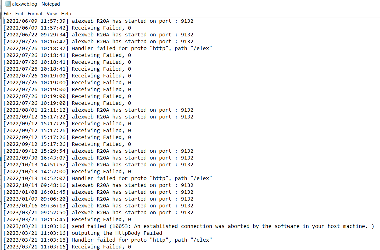Click the 2022/09/12 15:29:54 alexweb started line

(98, 151)
